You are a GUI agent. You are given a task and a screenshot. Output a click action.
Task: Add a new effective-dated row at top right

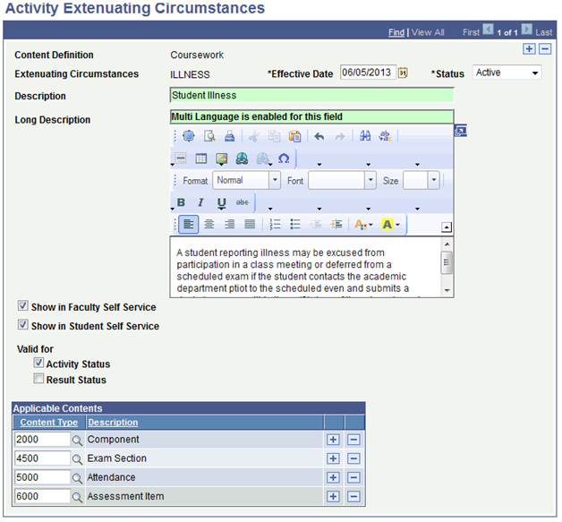click(529, 48)
